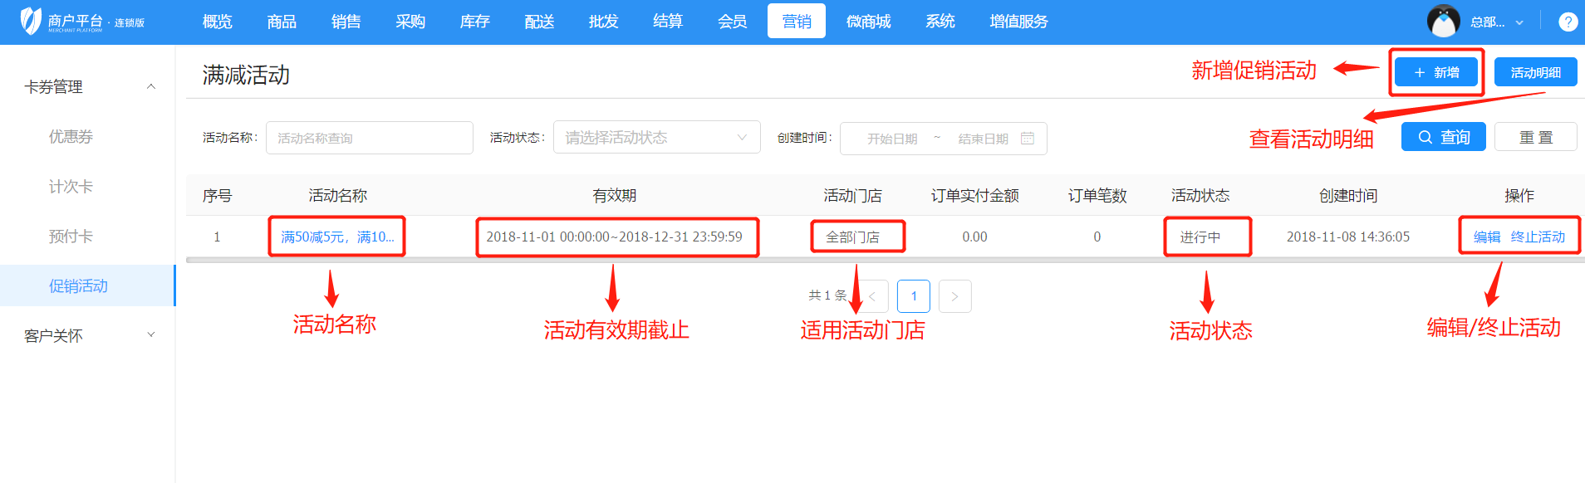
Task: Select 优惠券 in the sidebar
Action: tap(71, 137)
